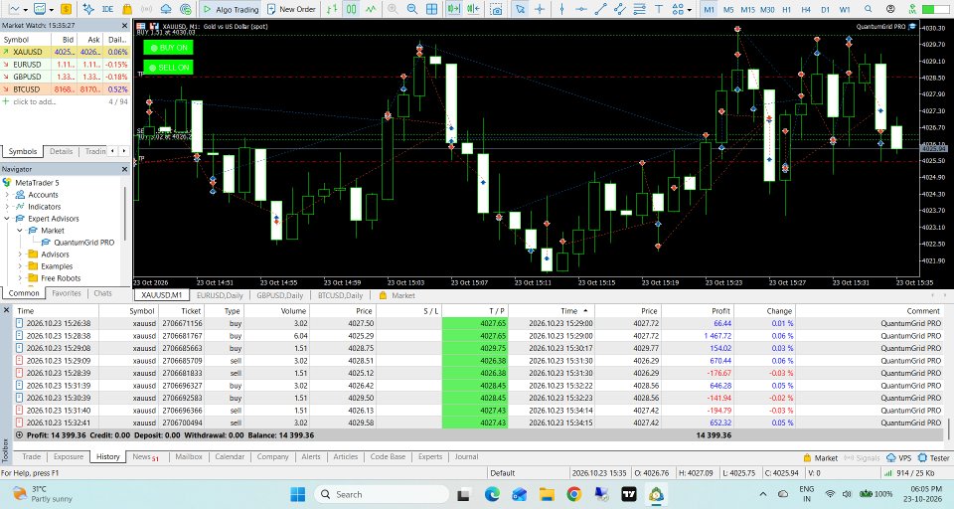Select the horizontal line drawing tool
This screenshot has width=954, height=509.
(581, 9)
